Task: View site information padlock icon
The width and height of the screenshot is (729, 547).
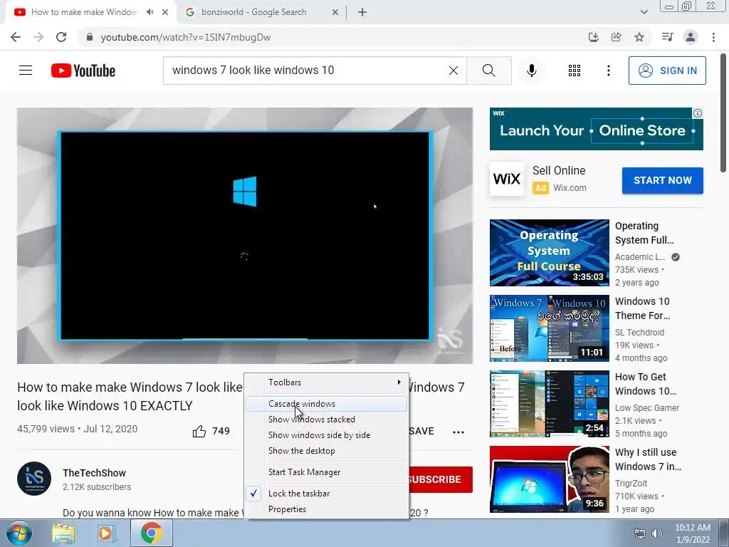Action: click(90, 37)
